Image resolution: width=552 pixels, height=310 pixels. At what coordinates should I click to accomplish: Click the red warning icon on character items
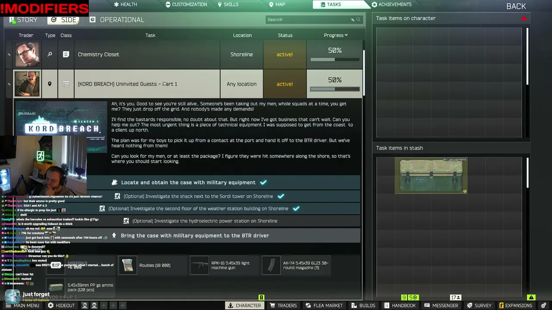[524, 19]
